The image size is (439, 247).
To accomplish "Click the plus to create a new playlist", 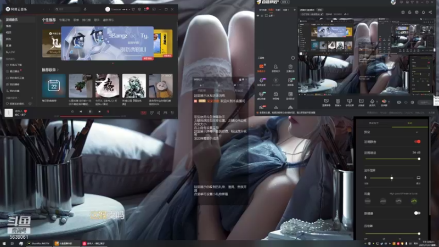I will 32,98.
